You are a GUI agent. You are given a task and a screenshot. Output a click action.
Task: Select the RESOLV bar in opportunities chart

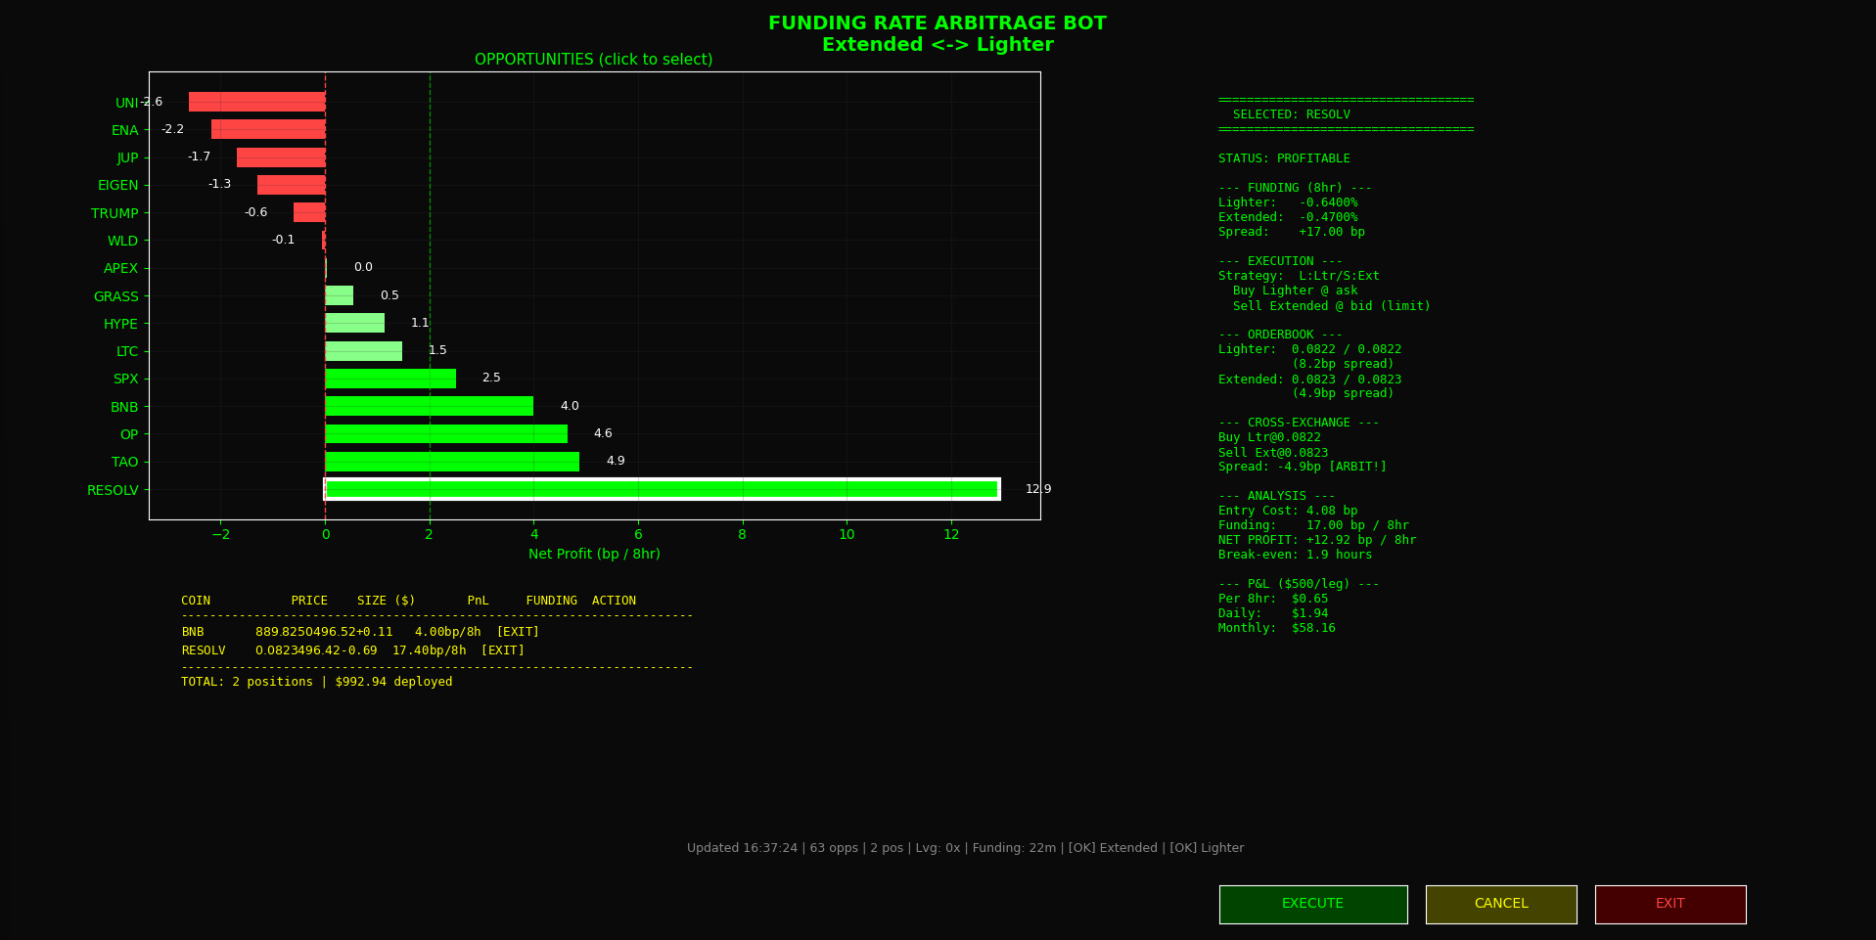click(x=662, y=489)
